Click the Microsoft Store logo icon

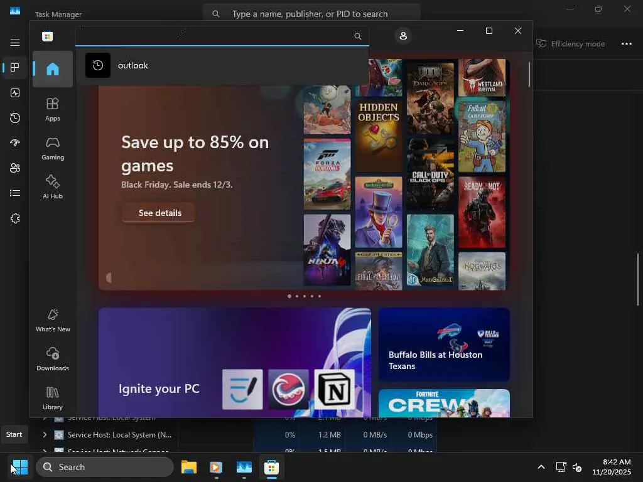tap(47, 36)
